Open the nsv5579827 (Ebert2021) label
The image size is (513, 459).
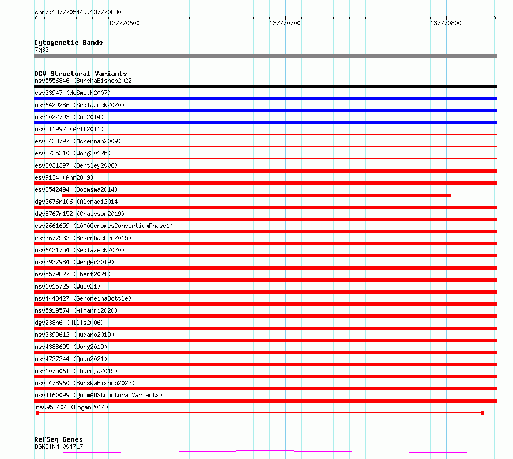click(x=73, y=274)
